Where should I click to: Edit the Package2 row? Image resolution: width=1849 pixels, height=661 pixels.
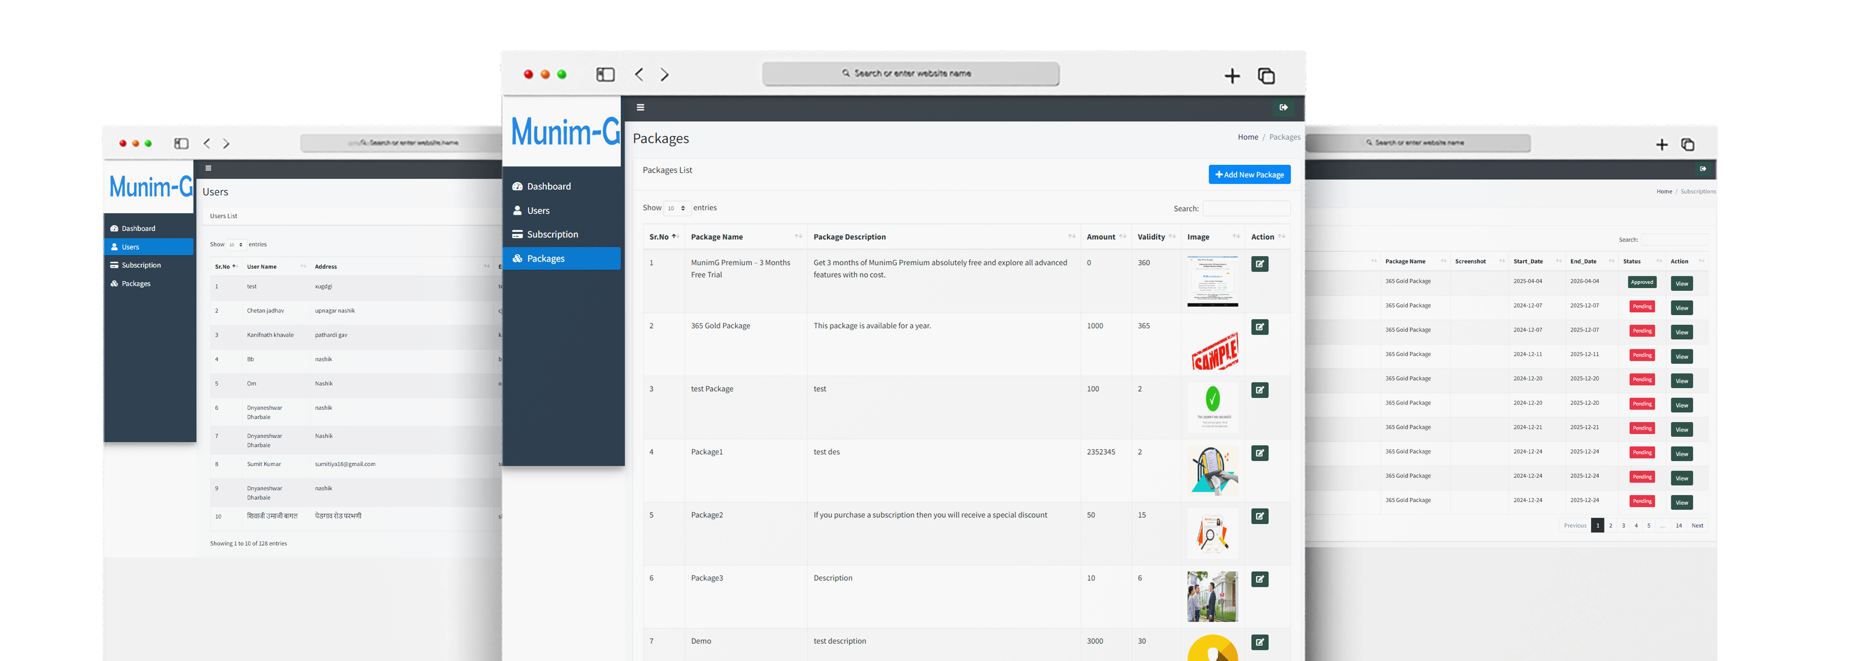pos(1260,517)
